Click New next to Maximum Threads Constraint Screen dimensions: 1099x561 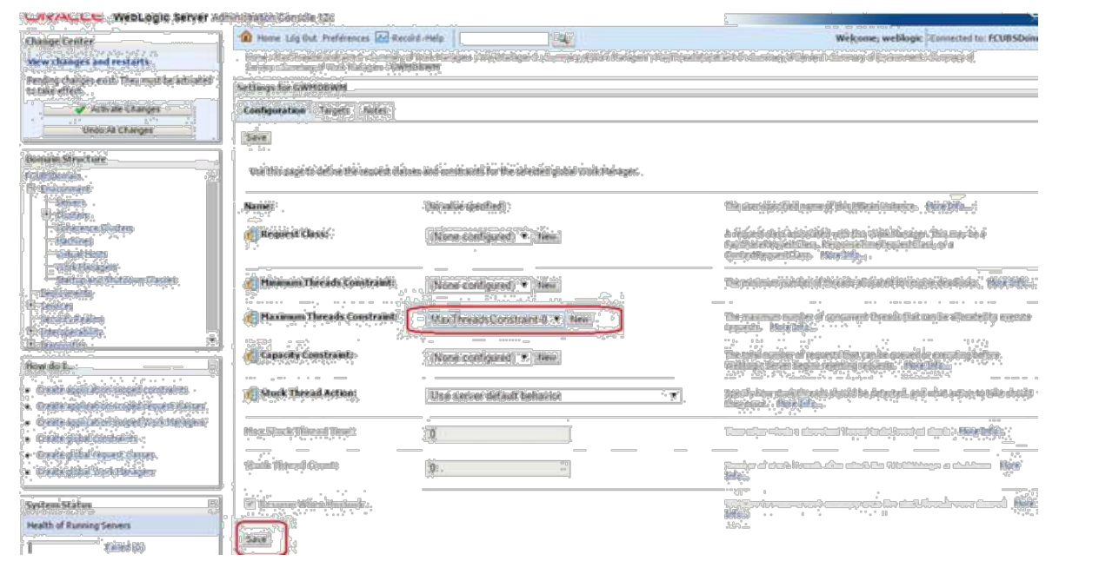click(x=580, y=319)
